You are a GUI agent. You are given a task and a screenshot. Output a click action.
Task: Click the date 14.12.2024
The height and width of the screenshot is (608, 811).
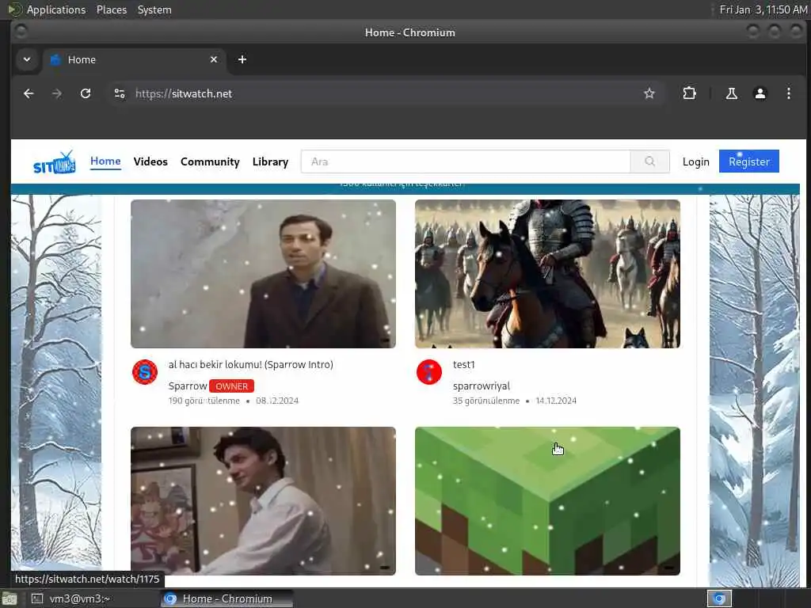click(x=555, y=401)
